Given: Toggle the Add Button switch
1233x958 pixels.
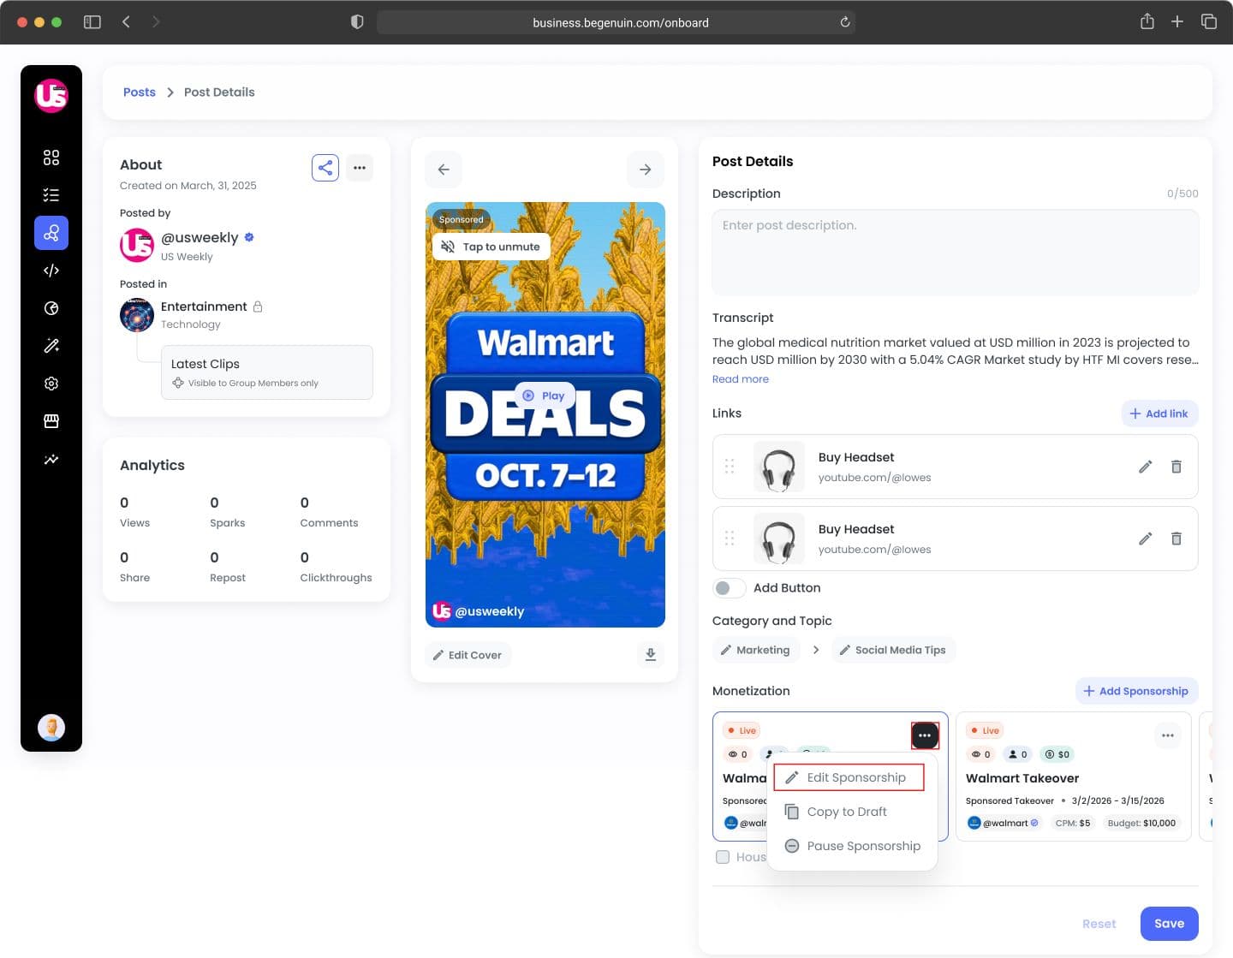Looking at the screenshot, I should click(729, 588).
